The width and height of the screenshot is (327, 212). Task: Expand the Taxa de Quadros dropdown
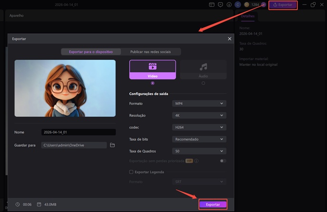[199, 151]
